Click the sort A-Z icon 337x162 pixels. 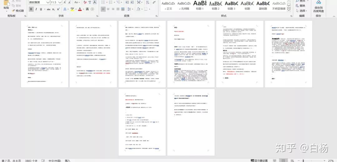147,2
